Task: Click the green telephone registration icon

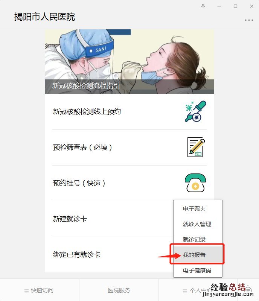Action: pos(195,183)
